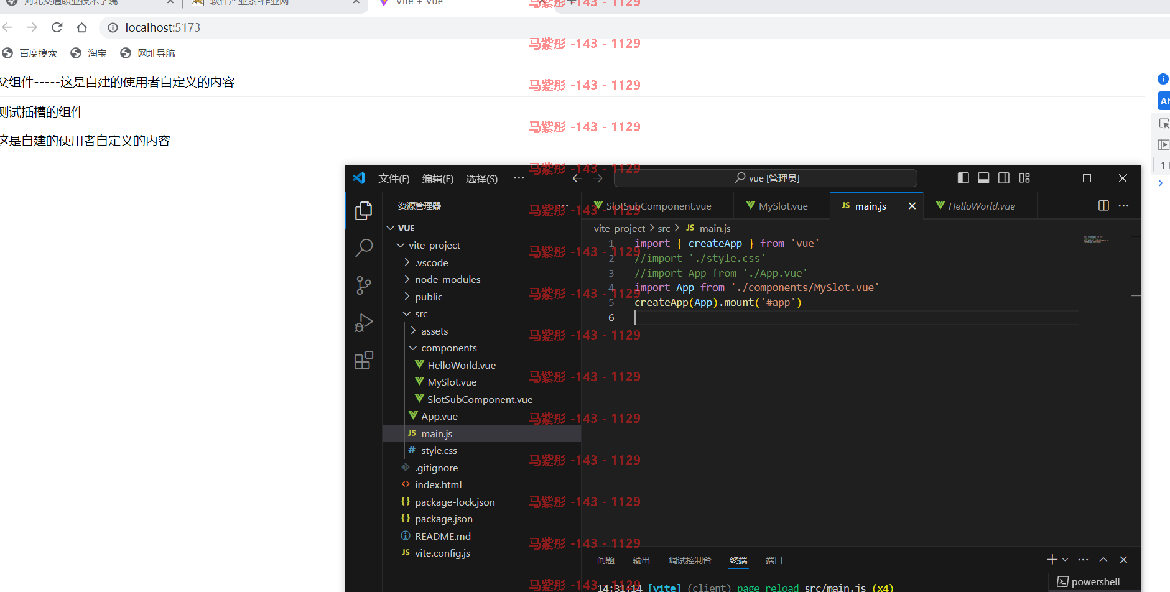
Task: Click the editor minimap preview
Action: [x=1096, y=239]
